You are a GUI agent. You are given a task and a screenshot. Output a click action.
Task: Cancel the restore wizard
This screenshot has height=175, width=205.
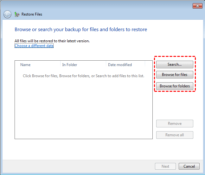pyautogui.click(x=189, y=166)
